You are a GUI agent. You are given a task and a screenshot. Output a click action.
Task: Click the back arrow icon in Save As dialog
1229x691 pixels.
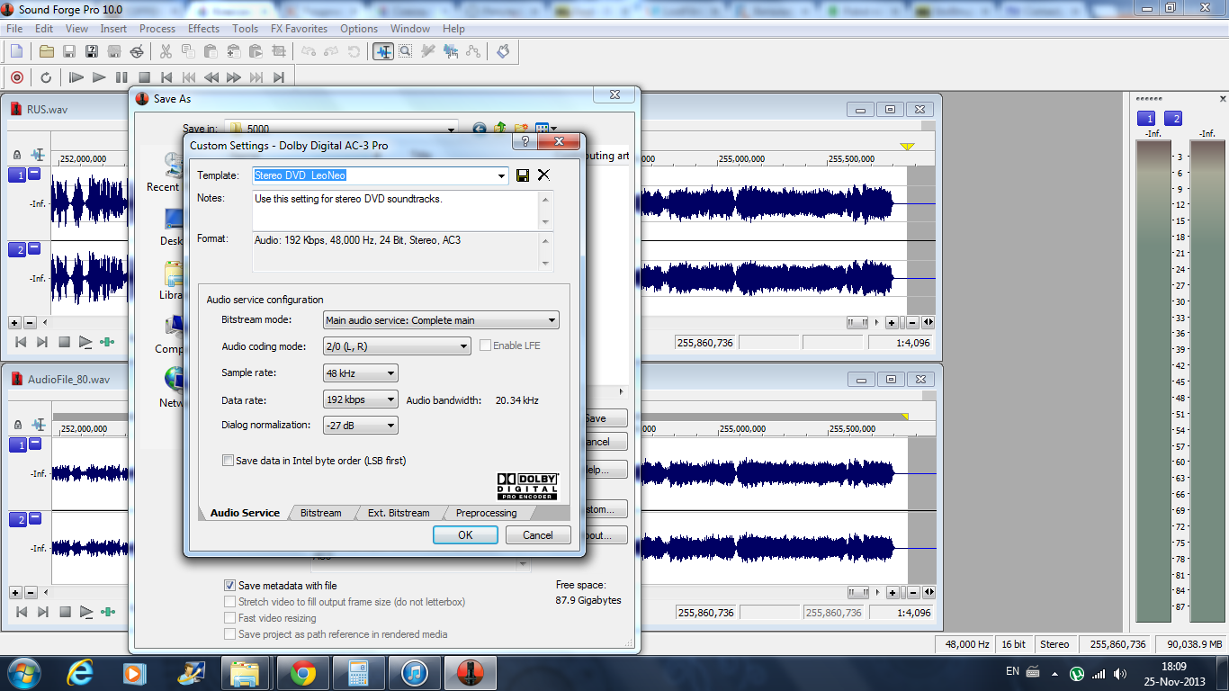coord(479,129)
